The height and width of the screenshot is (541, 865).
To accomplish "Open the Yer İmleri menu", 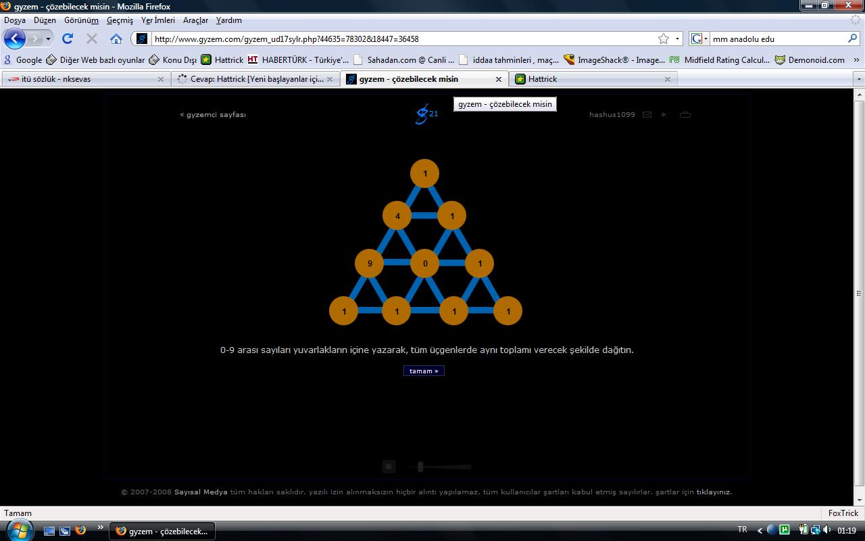I will coord(158,20).
